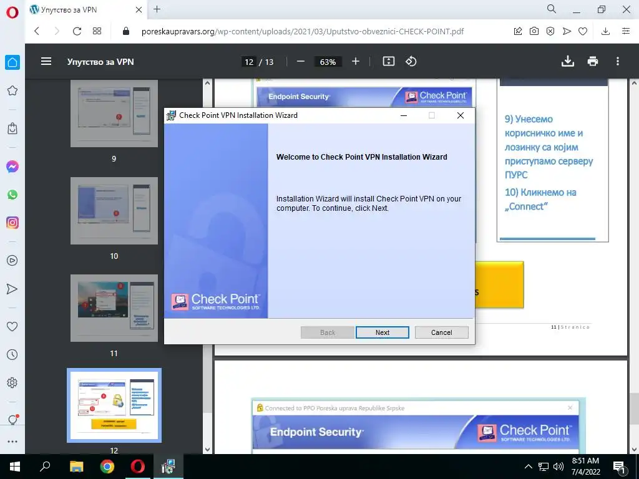Click the address bar with poreskaupravars.org URL
This screenshot has width=639, height=479.
303,31
